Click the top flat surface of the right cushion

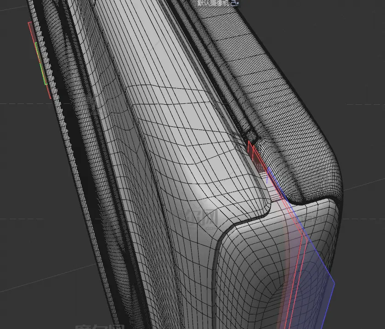(x=276, y=69)
